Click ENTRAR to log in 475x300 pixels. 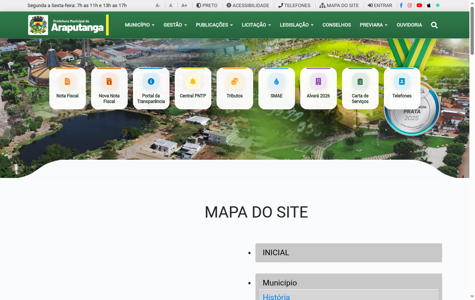tap(380, 6)
